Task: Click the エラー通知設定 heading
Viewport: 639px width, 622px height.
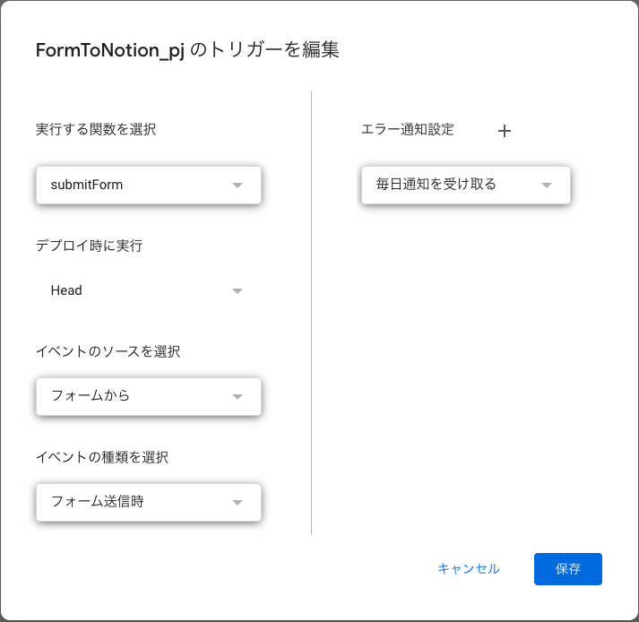Action: coord(408,129)
